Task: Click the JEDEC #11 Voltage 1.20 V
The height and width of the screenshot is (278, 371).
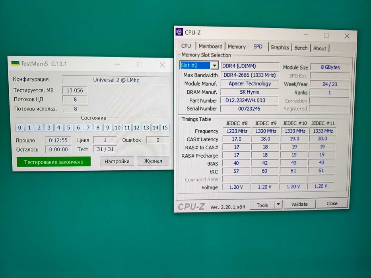Action: [x=320, y=186]
